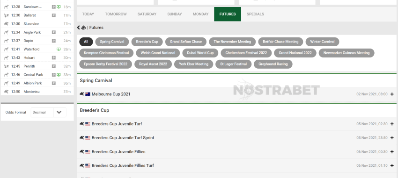This screenshot has height=178, width=398.
Task: Click the back arrow next to Futures
Action: tap(79, 28)
